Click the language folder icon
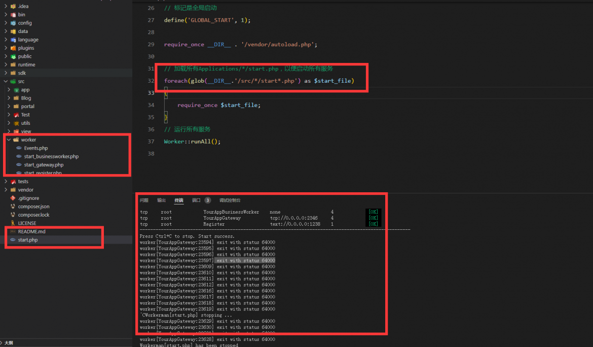Image resolution: width=593 pixels, height=347 pixels. tap(13, 40)
